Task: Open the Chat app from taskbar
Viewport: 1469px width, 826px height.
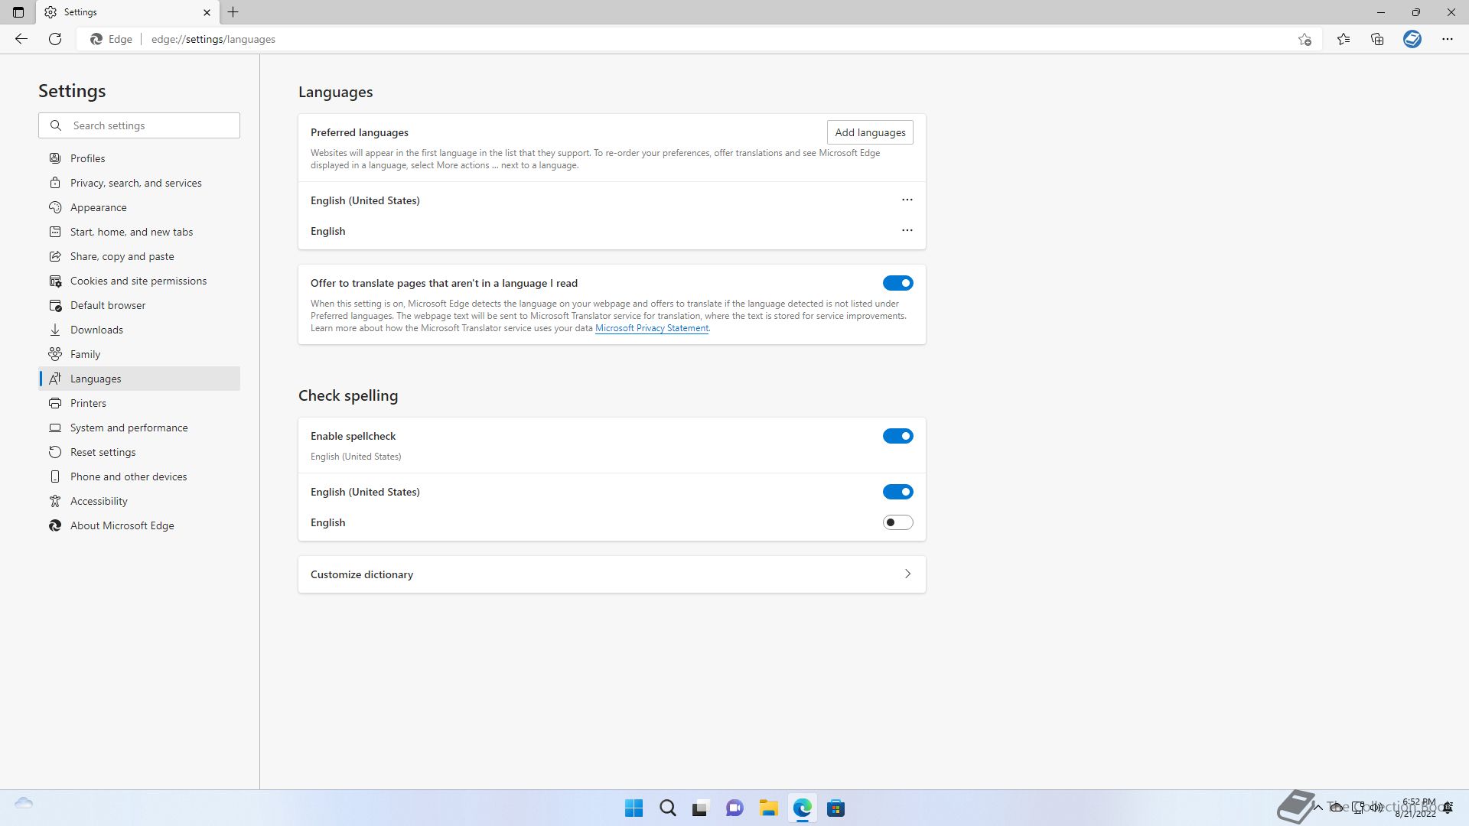Action: 734,808
